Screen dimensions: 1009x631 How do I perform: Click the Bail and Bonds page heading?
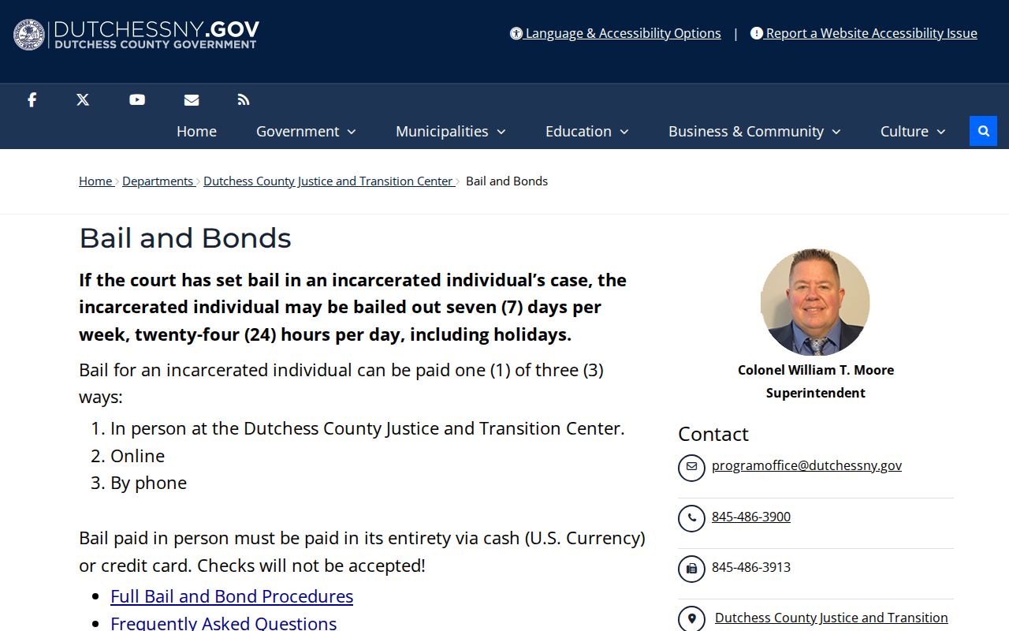click(x=185, y=238)
